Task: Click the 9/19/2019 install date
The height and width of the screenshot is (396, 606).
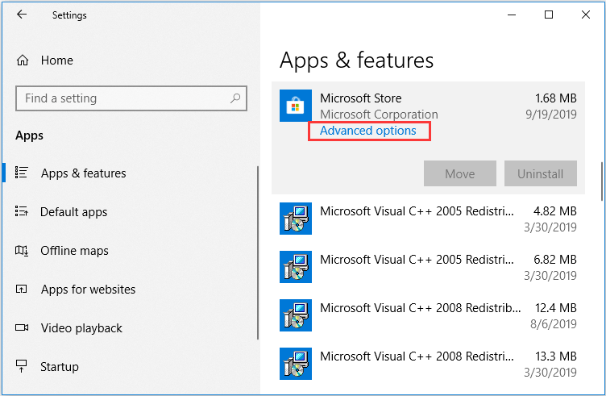Action: click(x=551, y=115)
